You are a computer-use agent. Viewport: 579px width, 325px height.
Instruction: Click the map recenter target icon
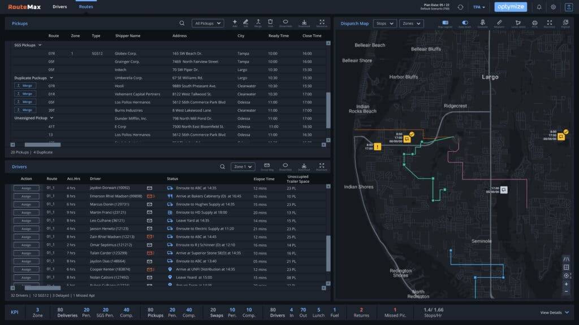click(566, 275)
